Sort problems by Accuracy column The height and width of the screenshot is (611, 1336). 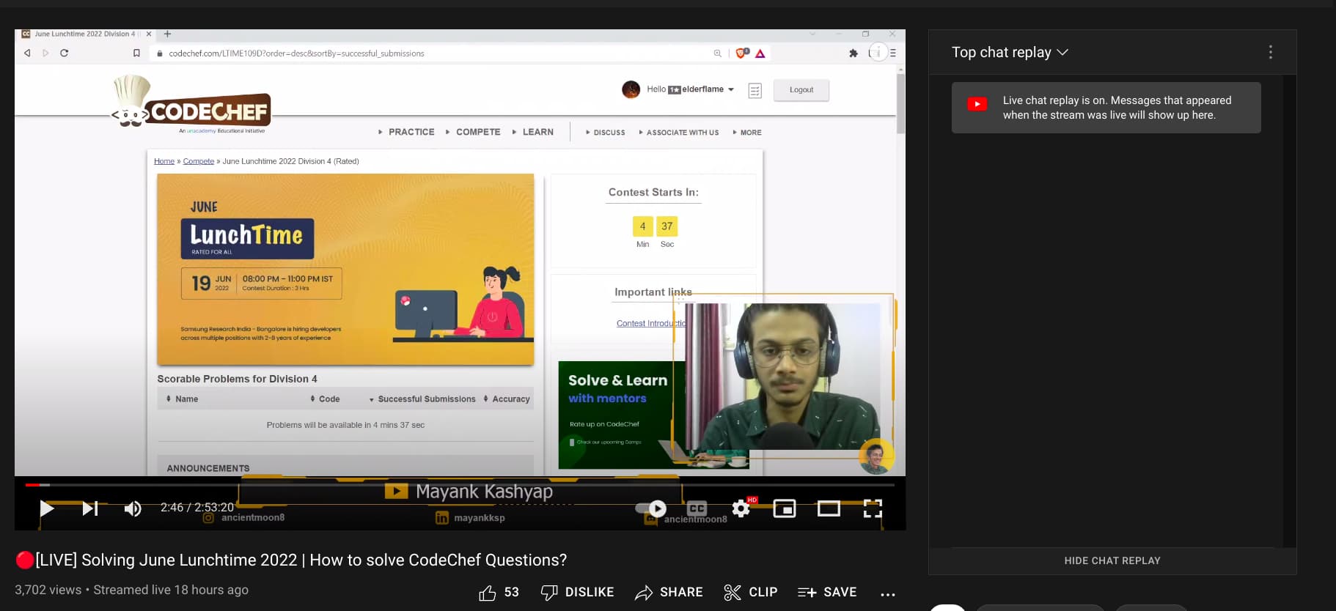coord(507,399)
